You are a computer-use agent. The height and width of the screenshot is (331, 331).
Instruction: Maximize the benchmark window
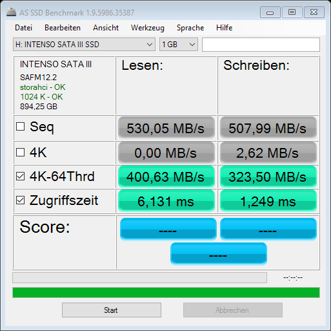coord(292,12)
